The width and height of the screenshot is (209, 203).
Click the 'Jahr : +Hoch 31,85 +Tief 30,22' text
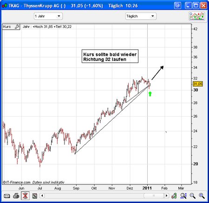[47, 26]
